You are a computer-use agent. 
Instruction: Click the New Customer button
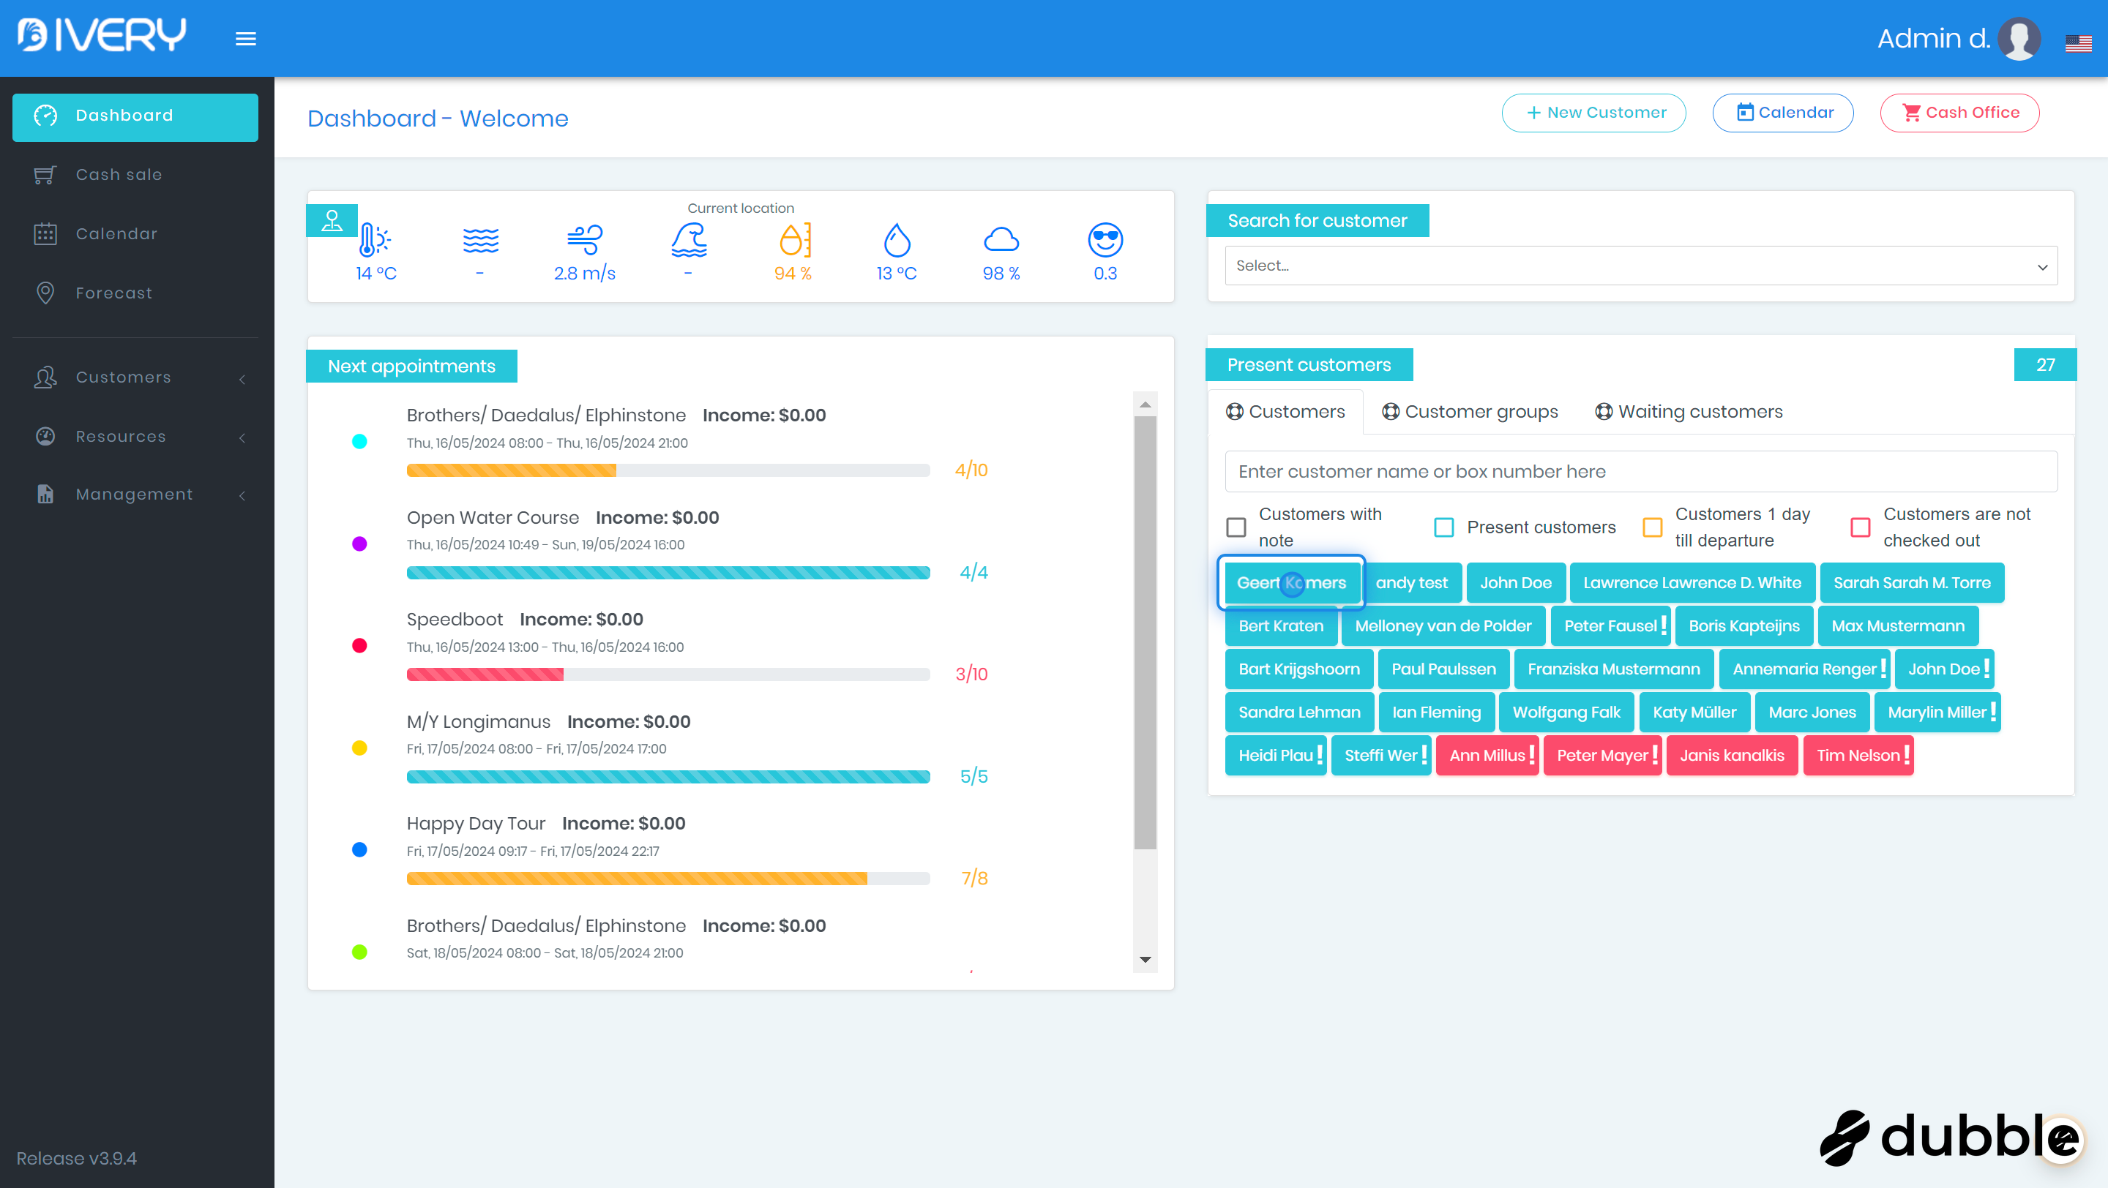coord(1593,113)
